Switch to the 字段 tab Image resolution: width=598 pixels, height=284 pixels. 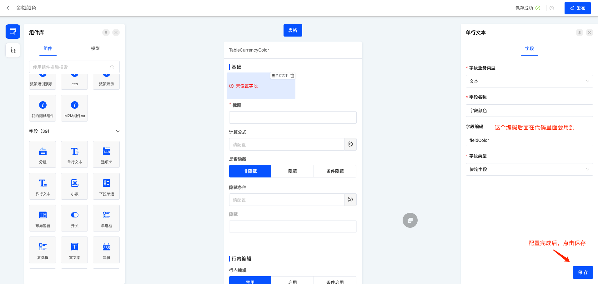tap(530, 48)
